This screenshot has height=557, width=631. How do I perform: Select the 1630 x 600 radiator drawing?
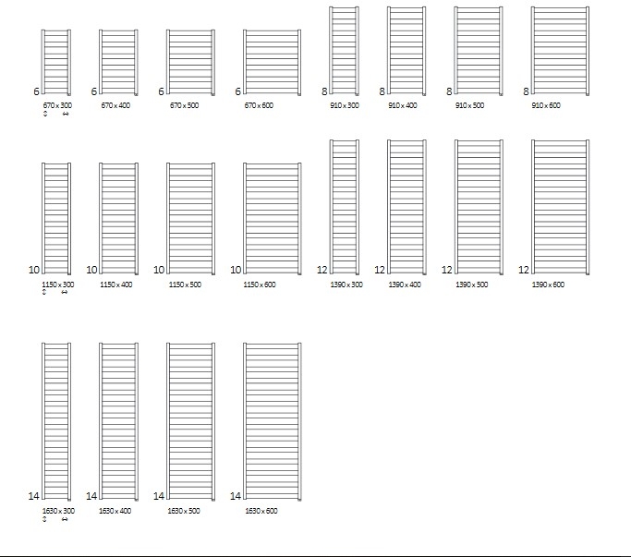[x=272, y=422]
